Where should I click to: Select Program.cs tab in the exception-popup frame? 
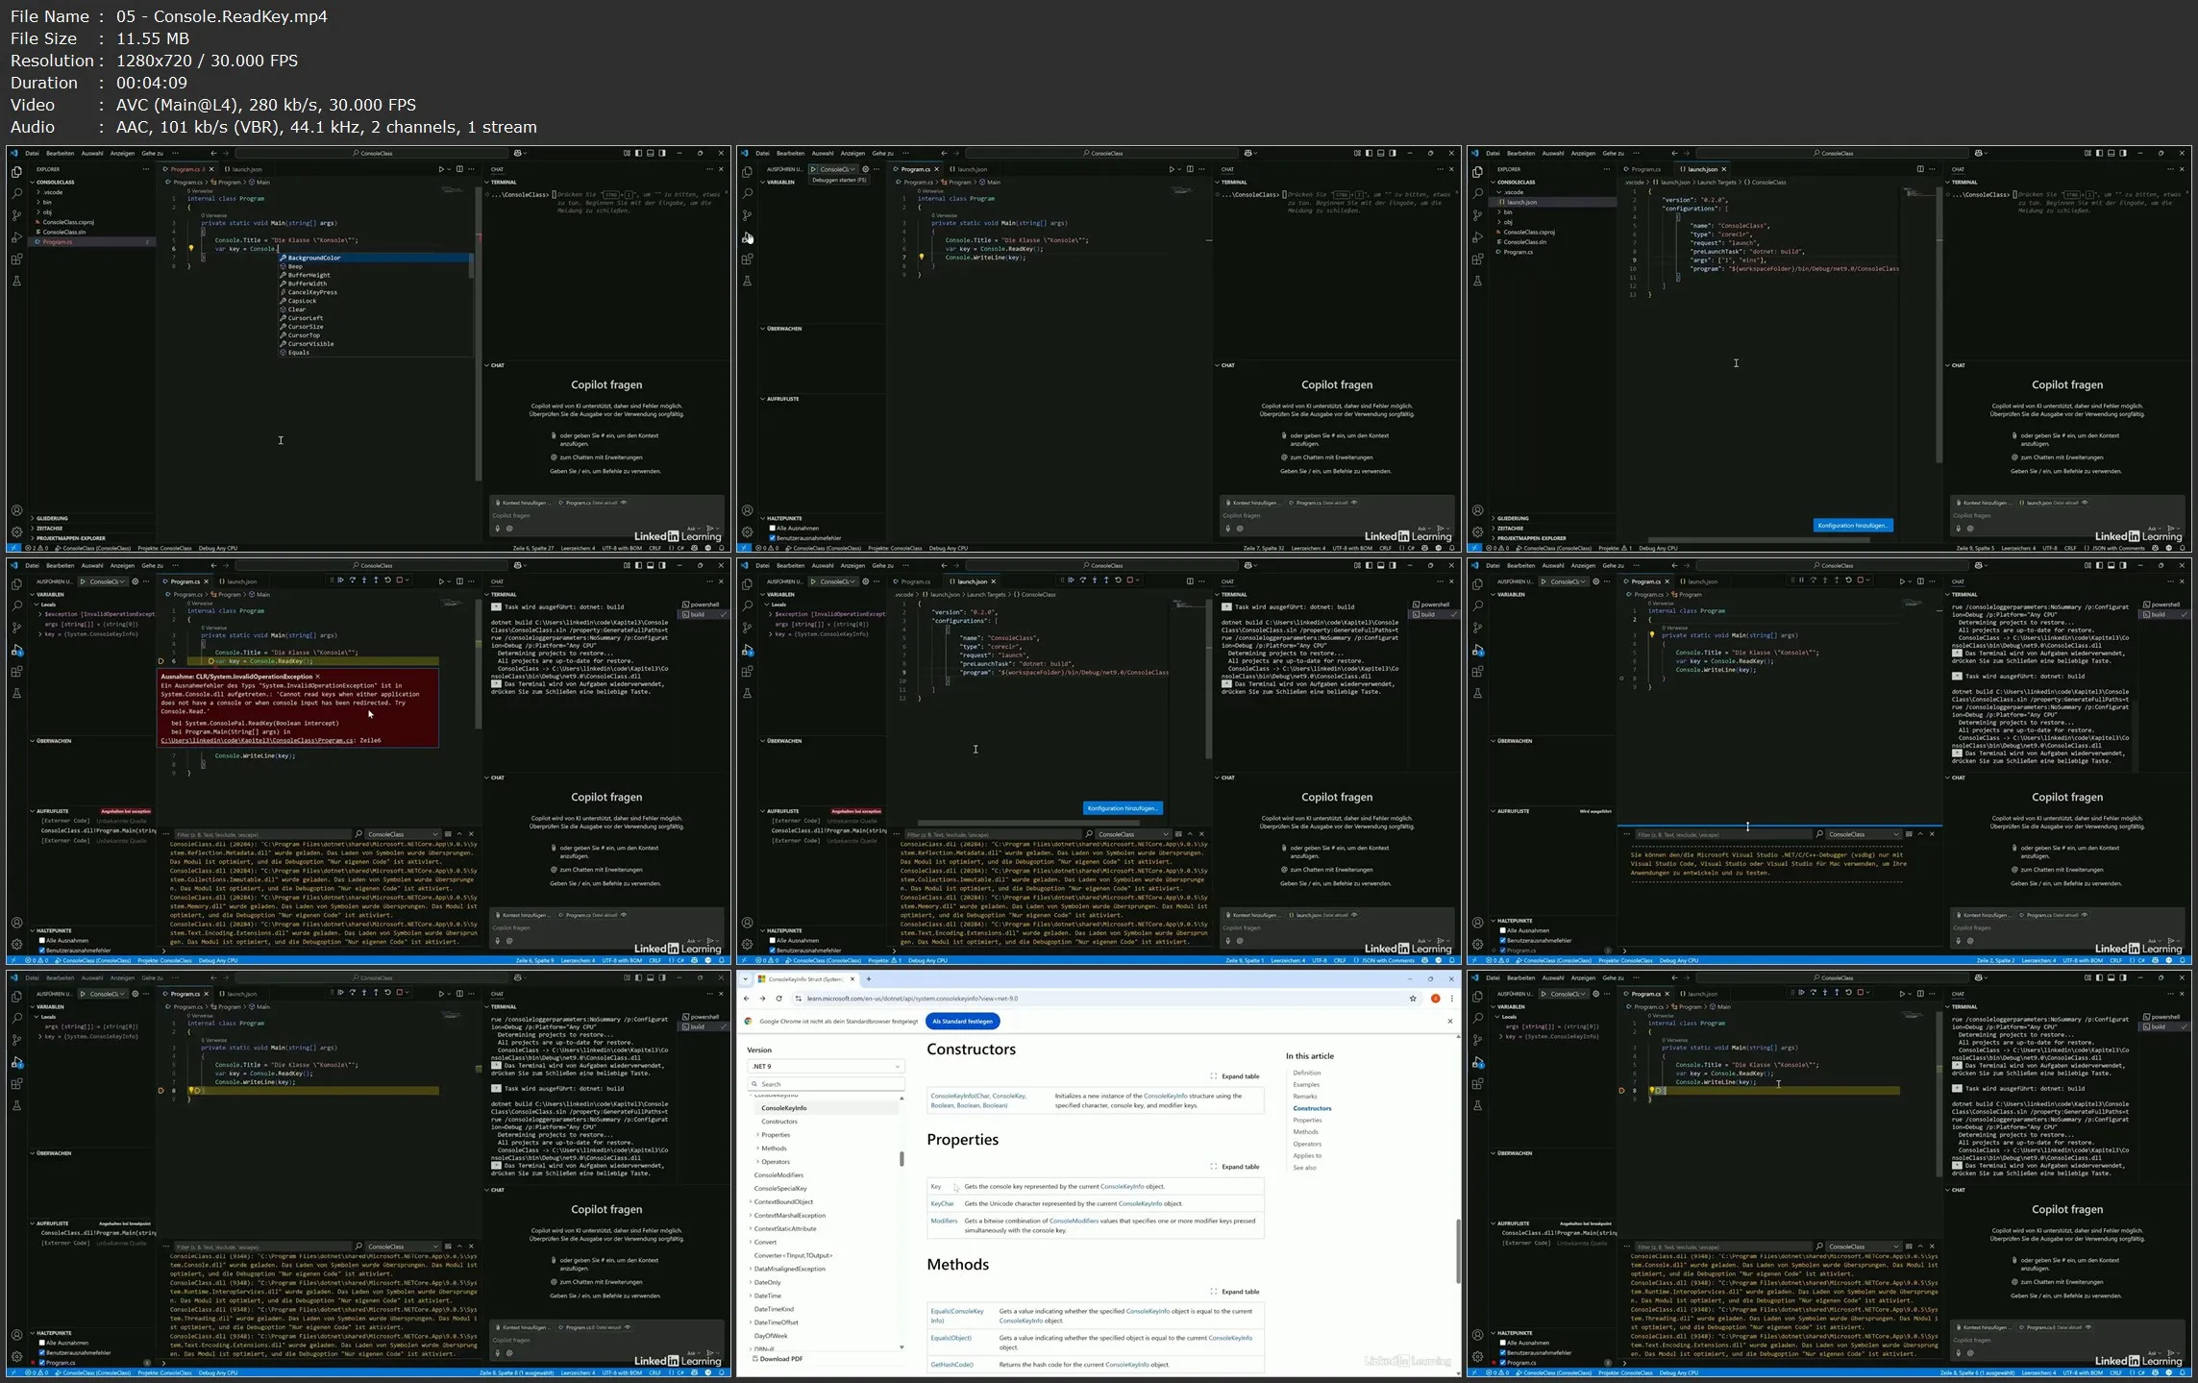tap(185, 581)
